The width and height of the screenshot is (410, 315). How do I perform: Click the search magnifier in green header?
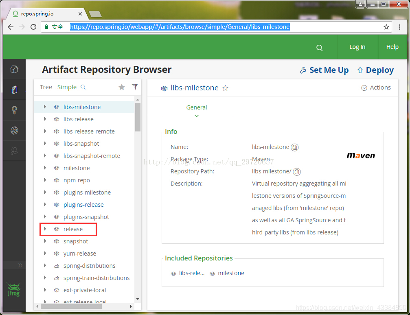pyautogui.click(x=319, y=48)
